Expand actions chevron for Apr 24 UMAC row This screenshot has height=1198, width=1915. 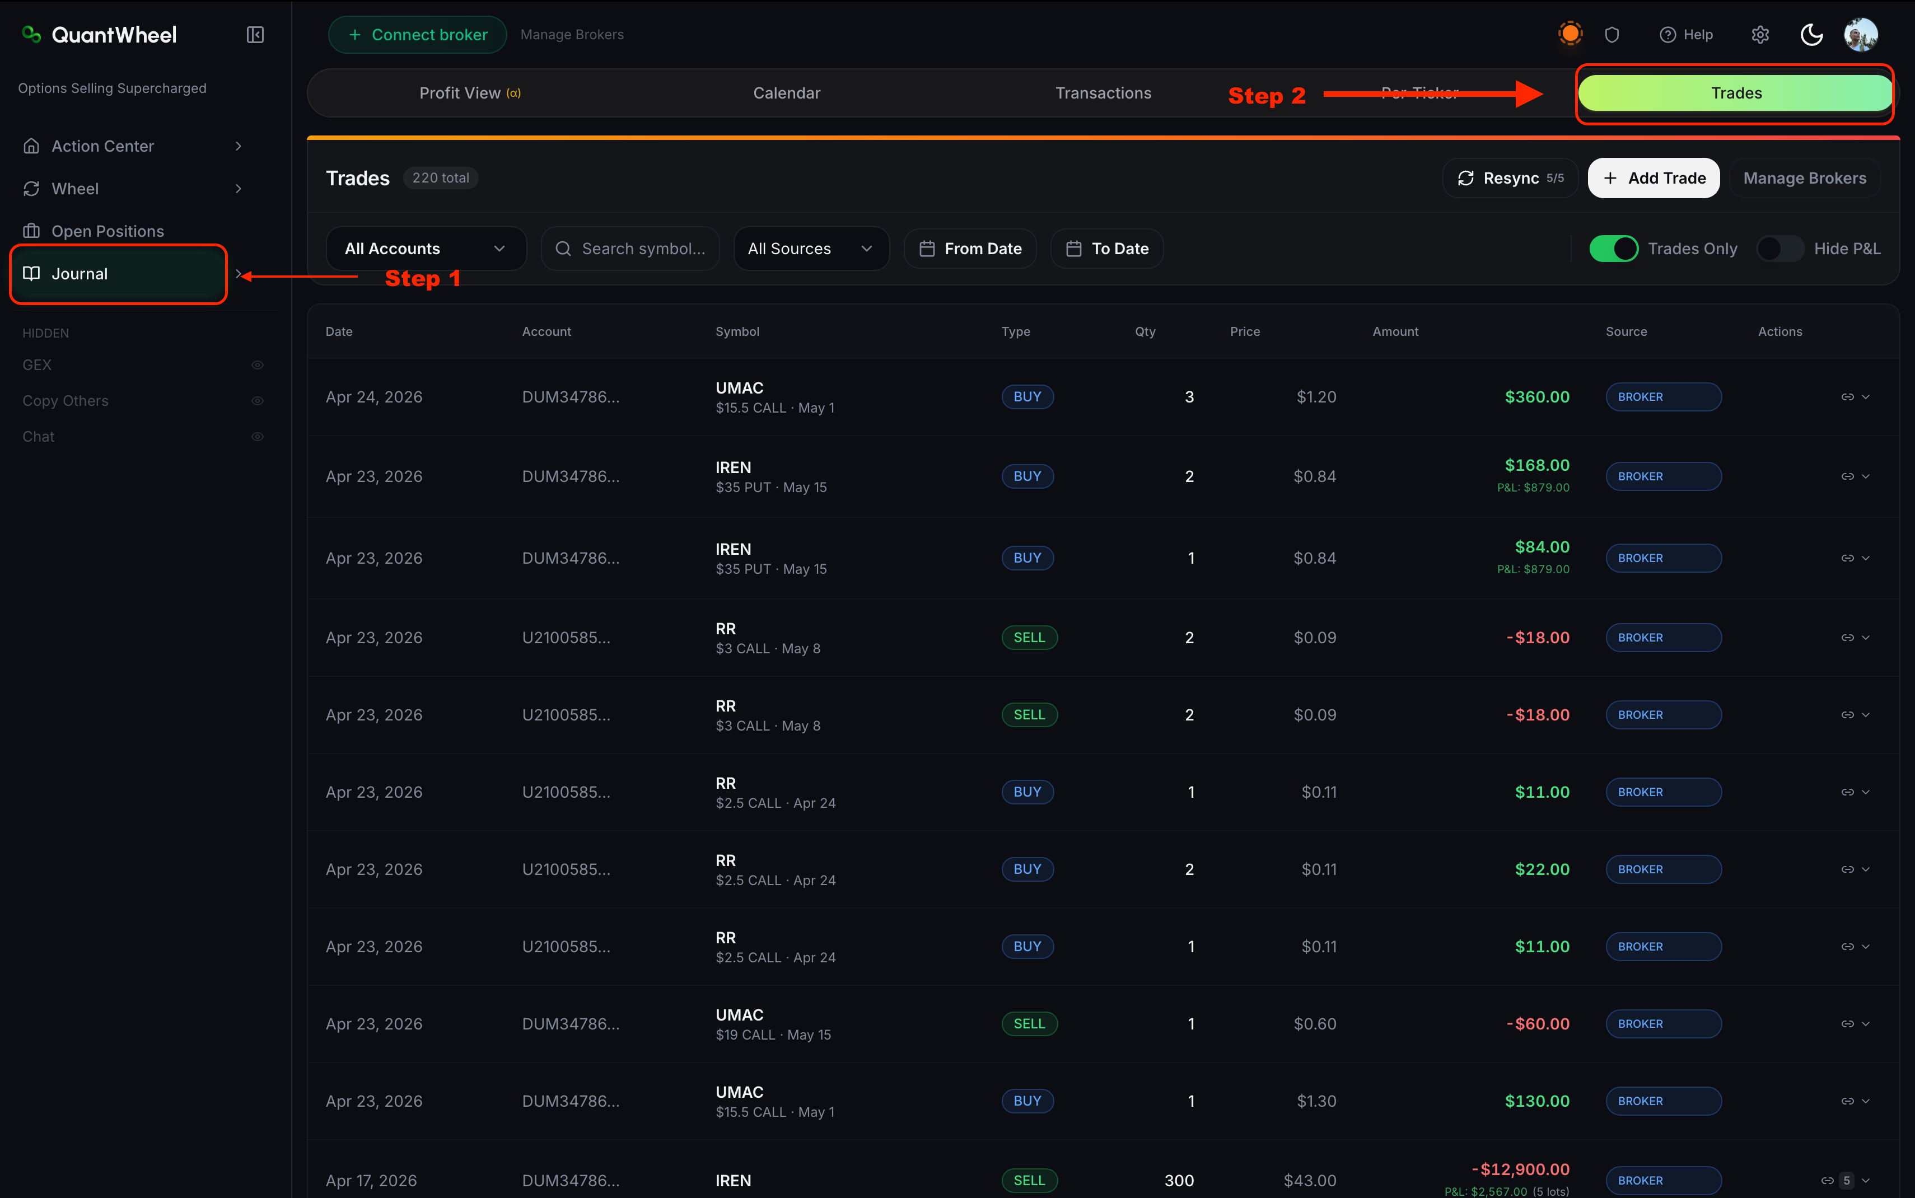(1866, 397)
